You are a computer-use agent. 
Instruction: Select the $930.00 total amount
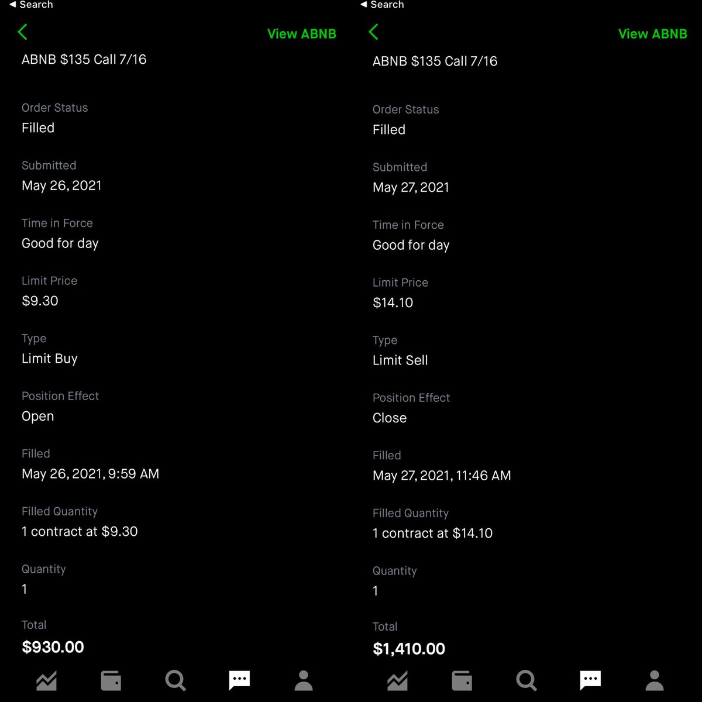click(53, 647)
